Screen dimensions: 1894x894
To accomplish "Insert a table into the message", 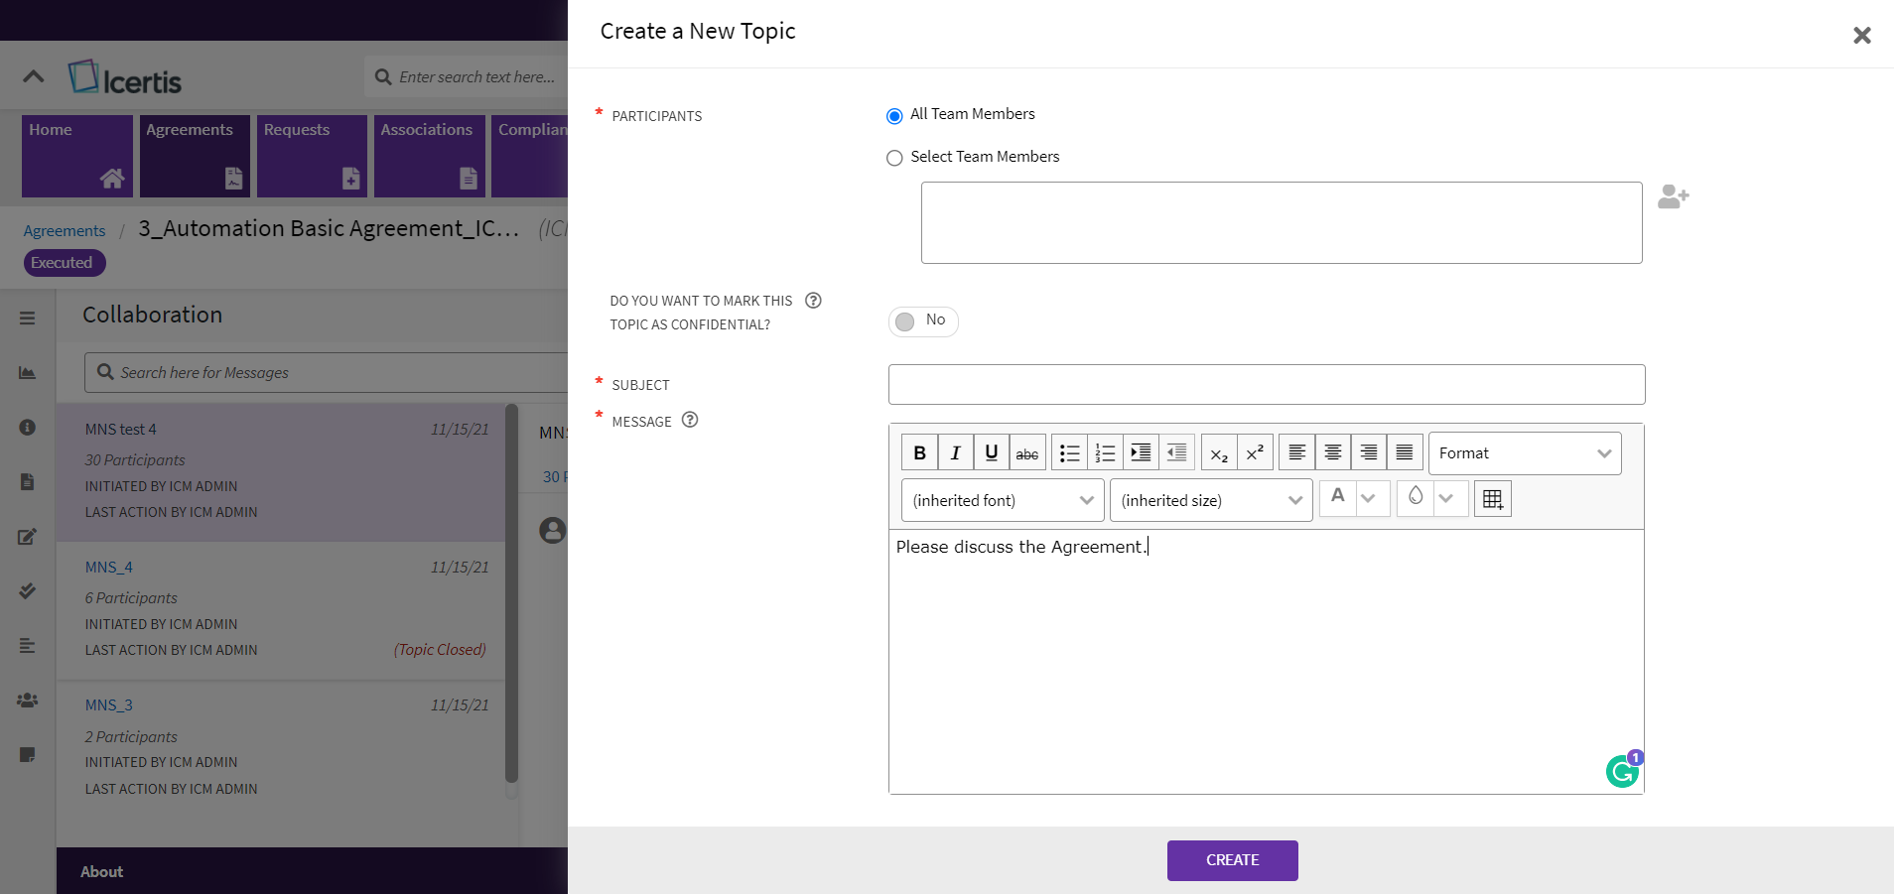I will point(1492,499).
